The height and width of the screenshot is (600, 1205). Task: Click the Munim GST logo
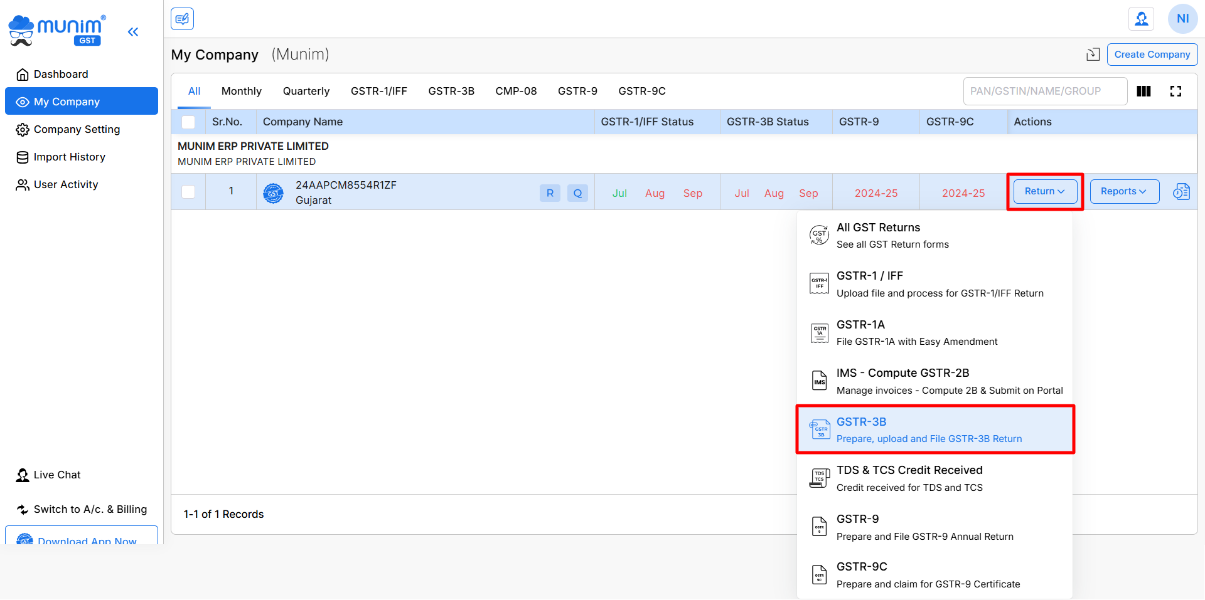point(57,31)
